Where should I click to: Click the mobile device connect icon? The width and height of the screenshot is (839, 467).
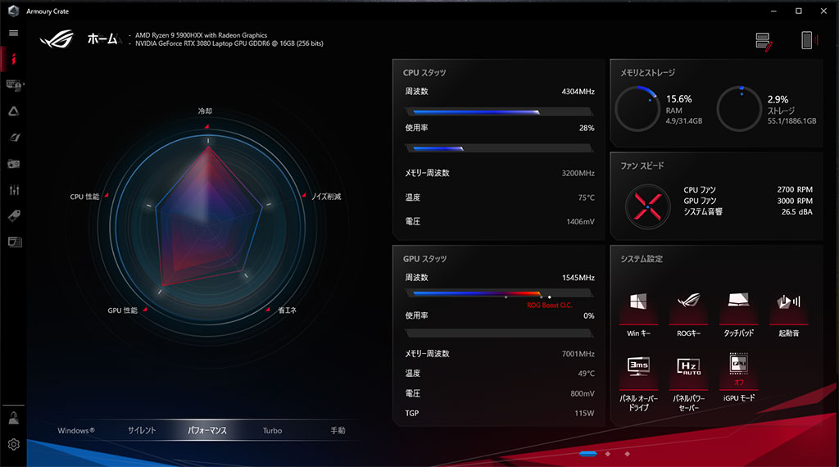pos(809,40)
